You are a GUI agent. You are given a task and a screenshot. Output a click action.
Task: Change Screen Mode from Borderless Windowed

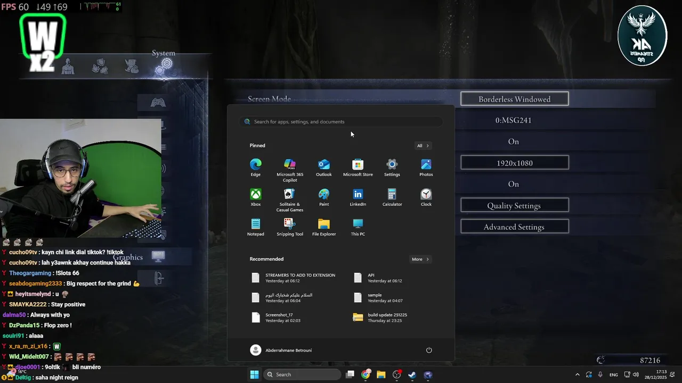(515, 99)
